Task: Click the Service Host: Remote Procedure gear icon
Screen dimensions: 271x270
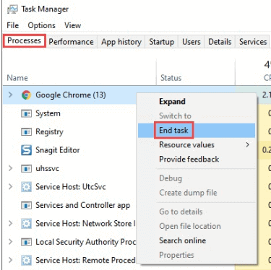Action: [26, 260]
